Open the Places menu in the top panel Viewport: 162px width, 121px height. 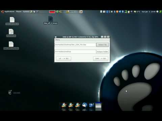(19, 12)
